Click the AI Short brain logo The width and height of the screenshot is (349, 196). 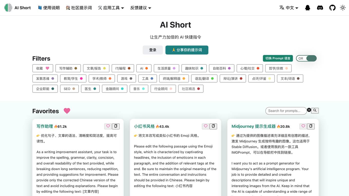point(8,8)
